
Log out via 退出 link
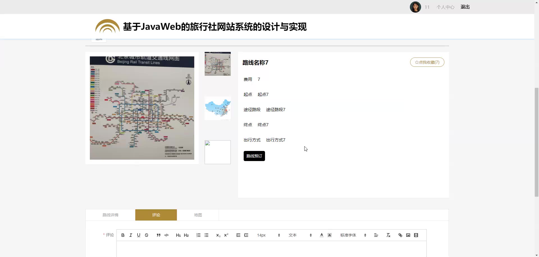pyautogui.click(x=465, y=7)
